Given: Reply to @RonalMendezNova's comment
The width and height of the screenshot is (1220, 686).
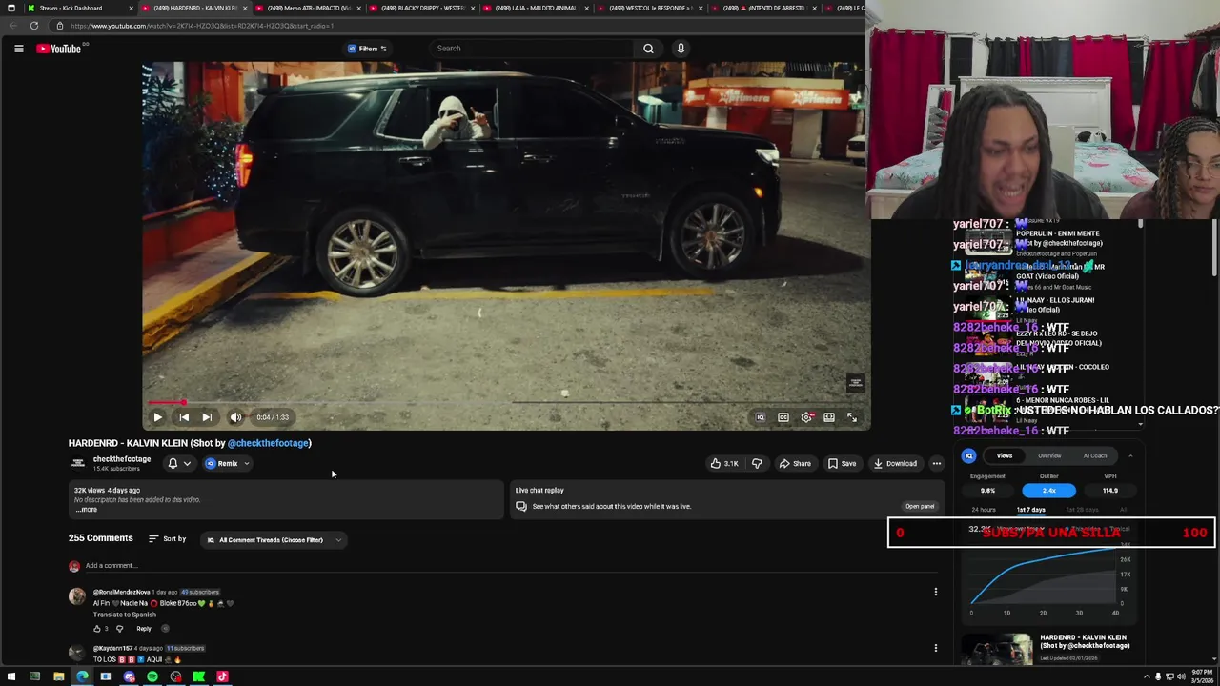Looking at the screenshot, I should (x=144, y=629).
